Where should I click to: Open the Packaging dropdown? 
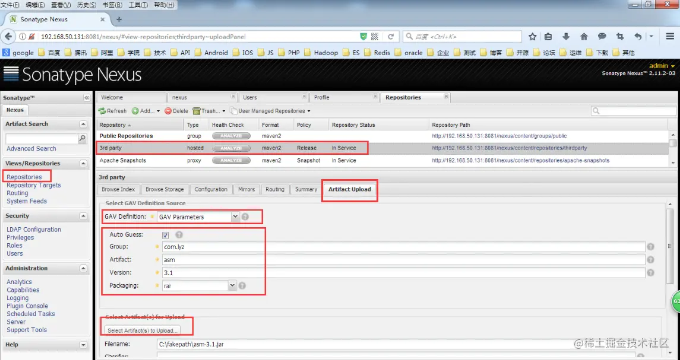point(232,285)
